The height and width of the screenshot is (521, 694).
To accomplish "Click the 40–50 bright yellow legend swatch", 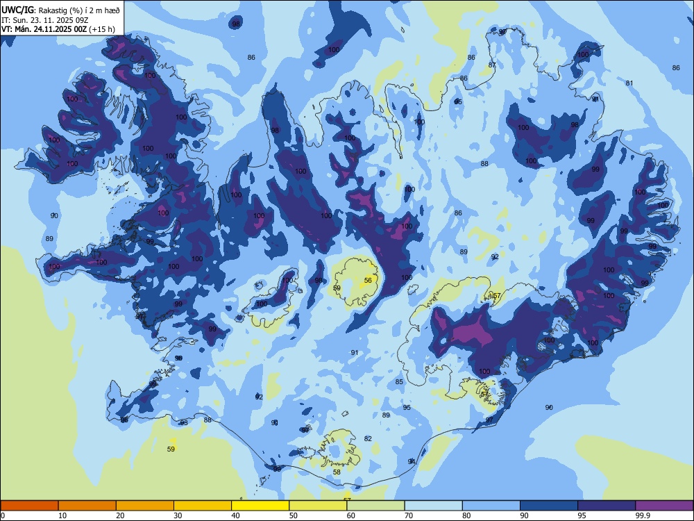I will 260,506.
